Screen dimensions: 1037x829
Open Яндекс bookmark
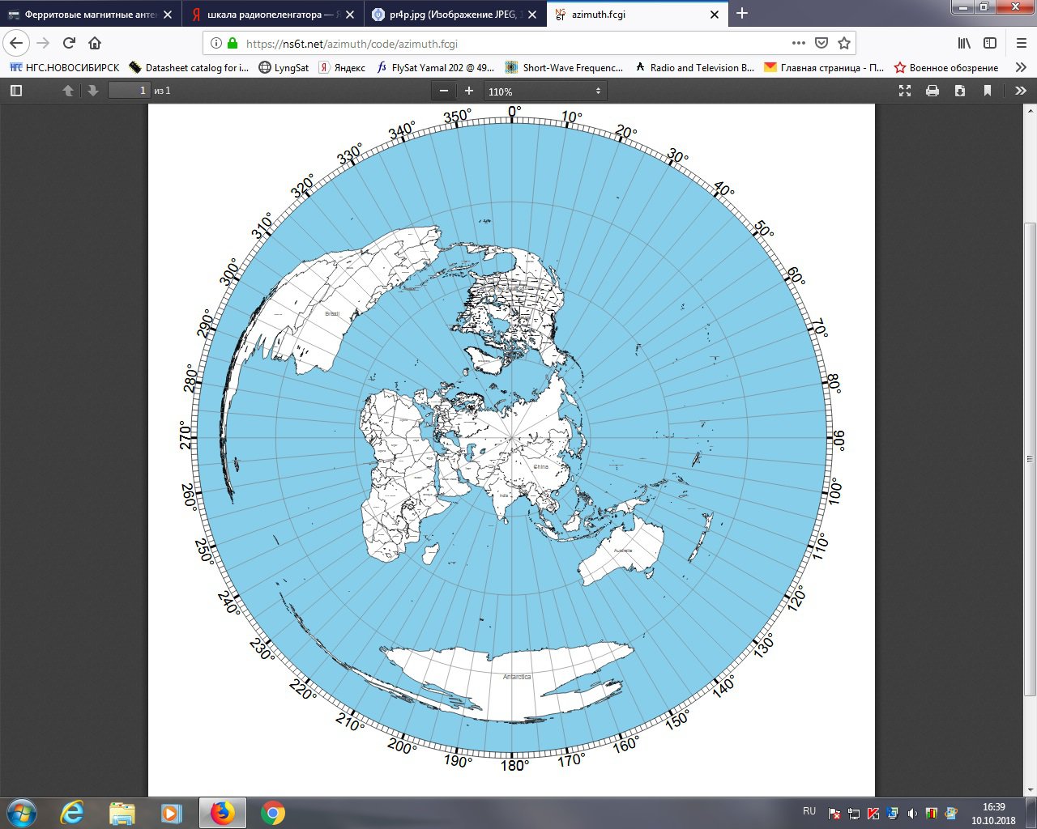coord(342,68)
